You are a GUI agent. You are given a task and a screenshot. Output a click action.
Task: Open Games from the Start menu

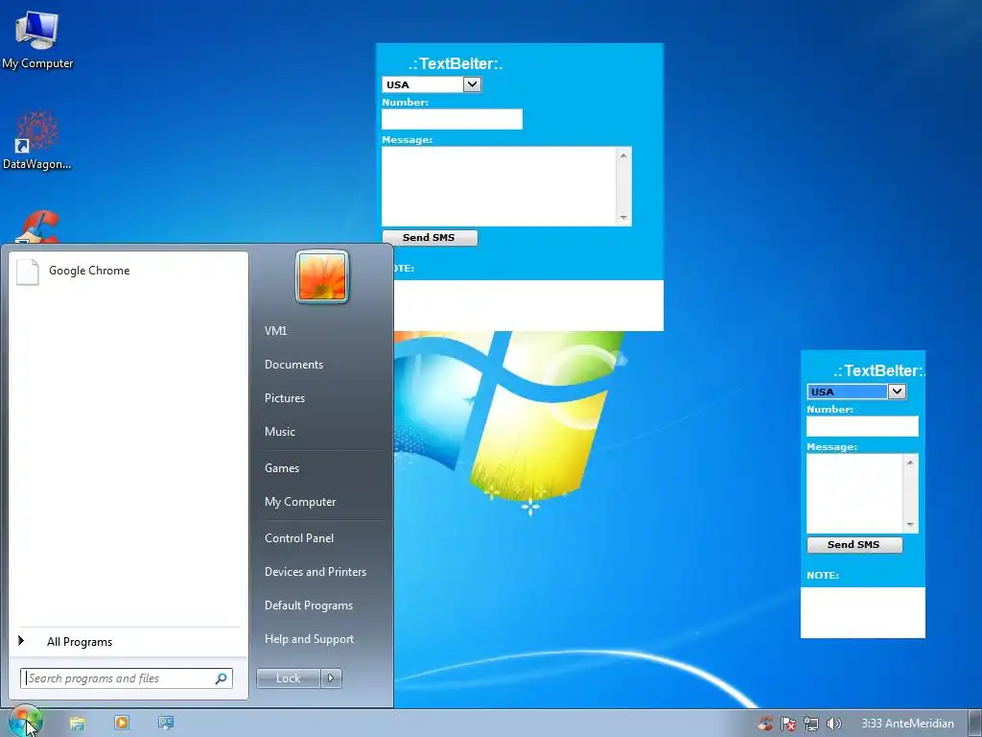[x=282, y=468]
